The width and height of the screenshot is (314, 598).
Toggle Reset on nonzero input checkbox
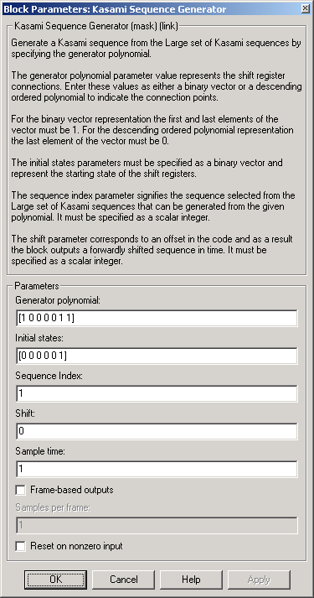click(x=21, y=547)
